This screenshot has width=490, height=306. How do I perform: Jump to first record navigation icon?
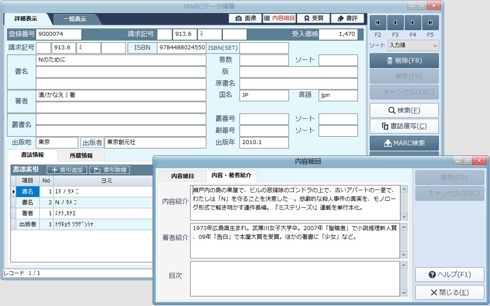click(x=378, y=22)
